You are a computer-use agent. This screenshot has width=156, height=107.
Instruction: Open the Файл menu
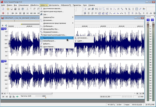[3, 5]
